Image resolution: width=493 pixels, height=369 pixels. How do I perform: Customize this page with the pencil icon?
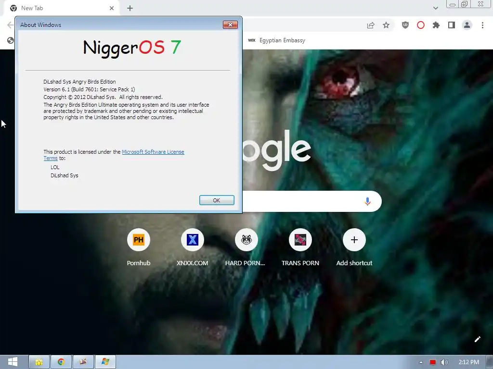click(477, 339)
